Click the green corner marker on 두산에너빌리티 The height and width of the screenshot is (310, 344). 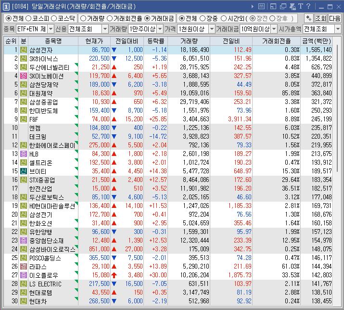tap(76, 65)
